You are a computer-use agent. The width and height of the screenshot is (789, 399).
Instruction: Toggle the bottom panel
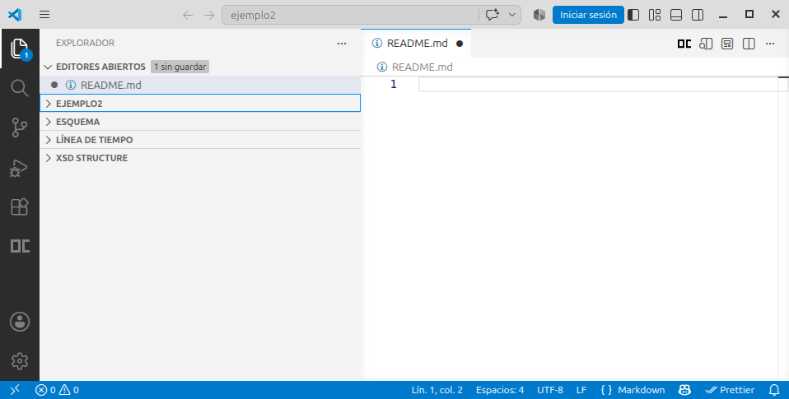point(676,15)
